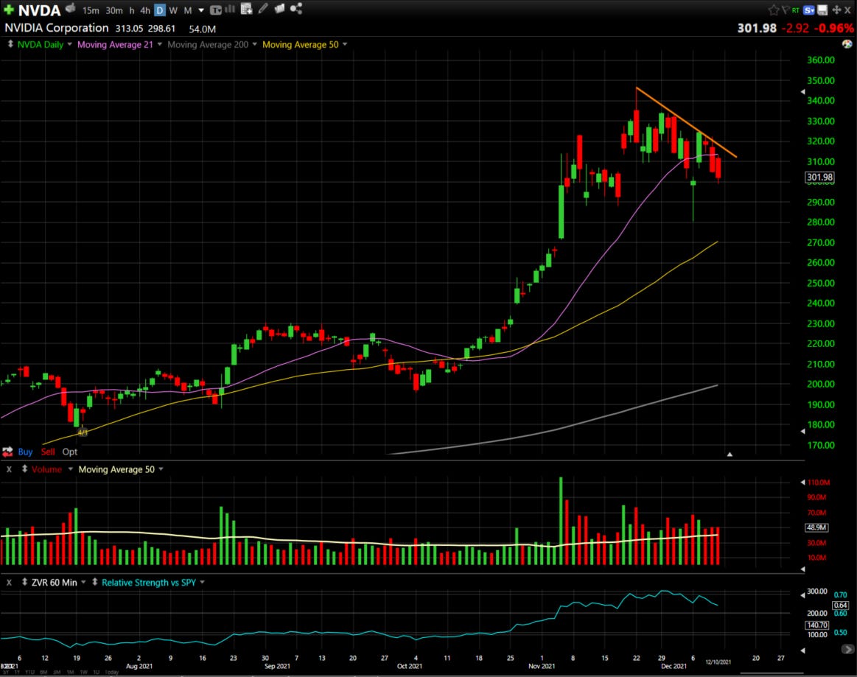Click the speaker alert icon beside NVDA

[71, 8]
